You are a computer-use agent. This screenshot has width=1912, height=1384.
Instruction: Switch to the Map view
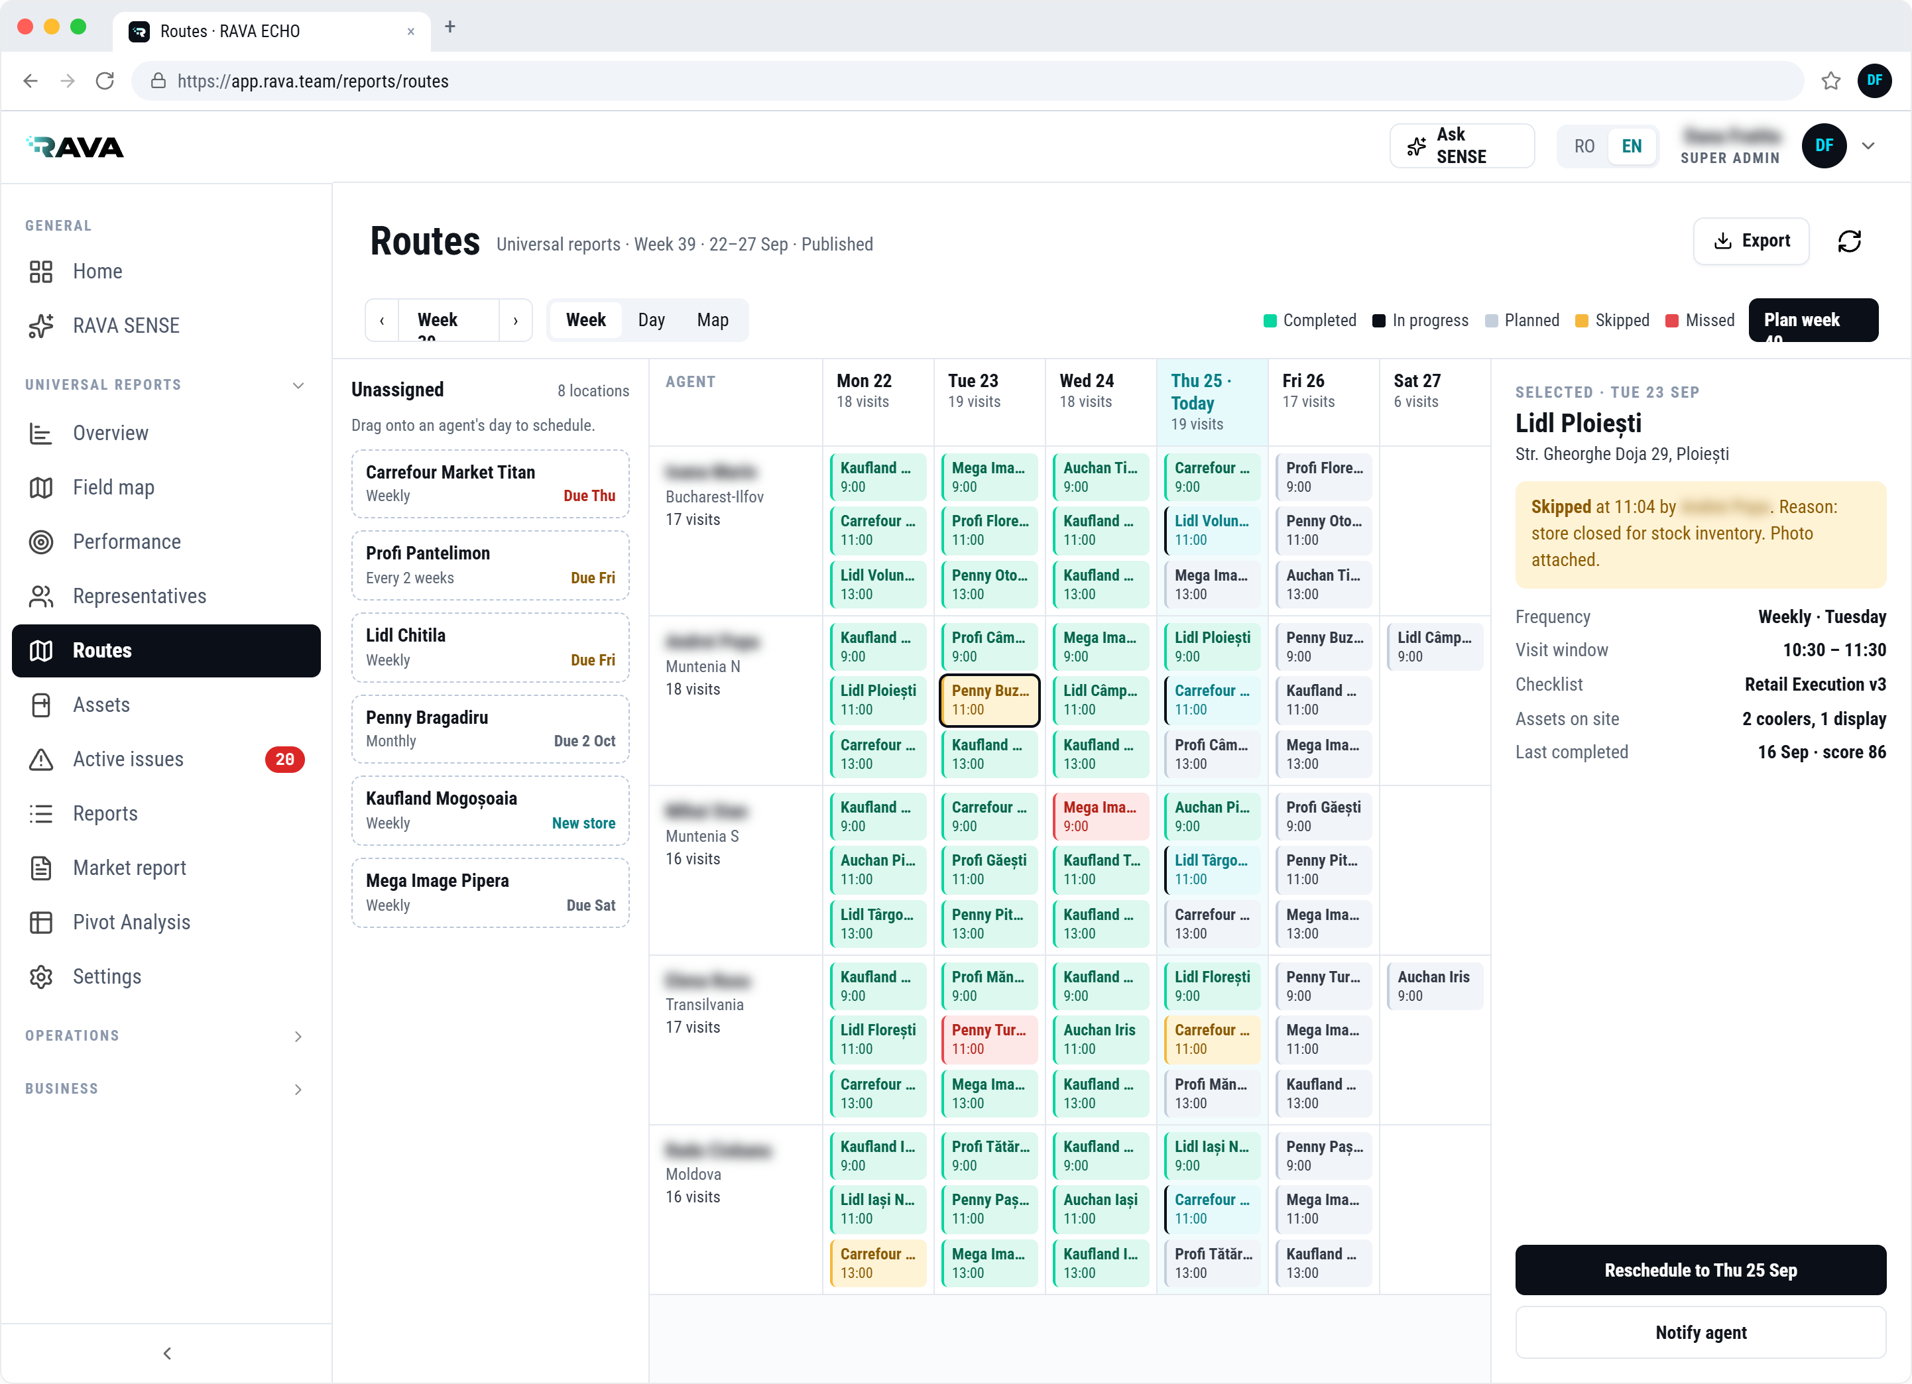713,320
